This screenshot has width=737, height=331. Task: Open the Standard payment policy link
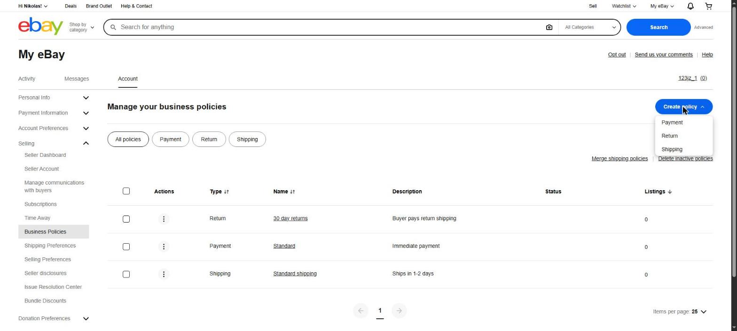pyautogui.click(x=284, y=246)
